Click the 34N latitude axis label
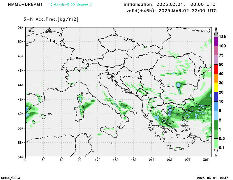 [x=21, y=157]
